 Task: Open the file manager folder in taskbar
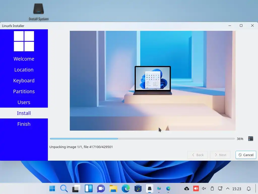coord(113,188)
